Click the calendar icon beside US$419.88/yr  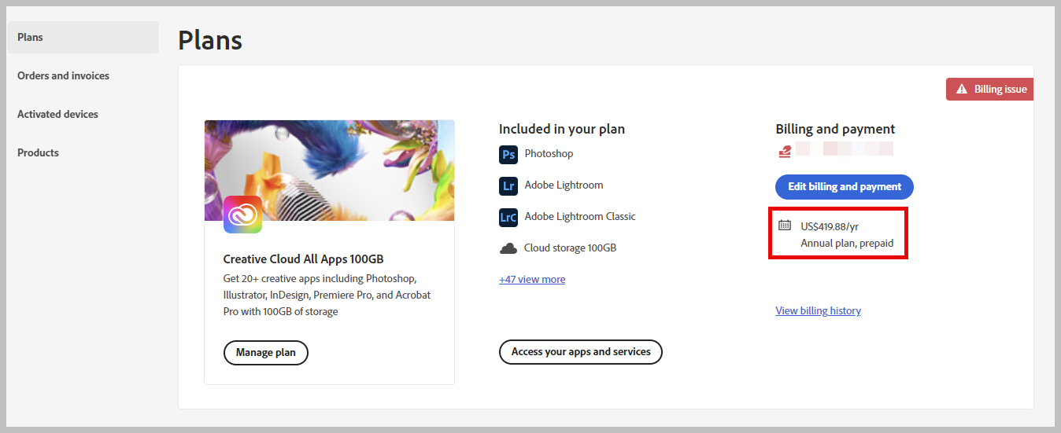click(785, 226)
